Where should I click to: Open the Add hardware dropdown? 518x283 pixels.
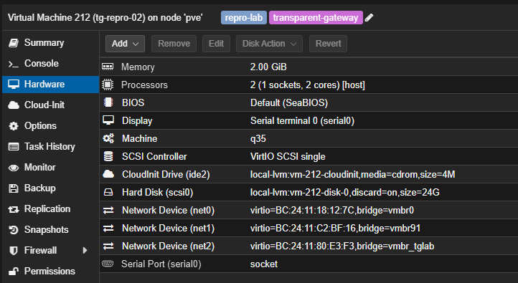126,44
